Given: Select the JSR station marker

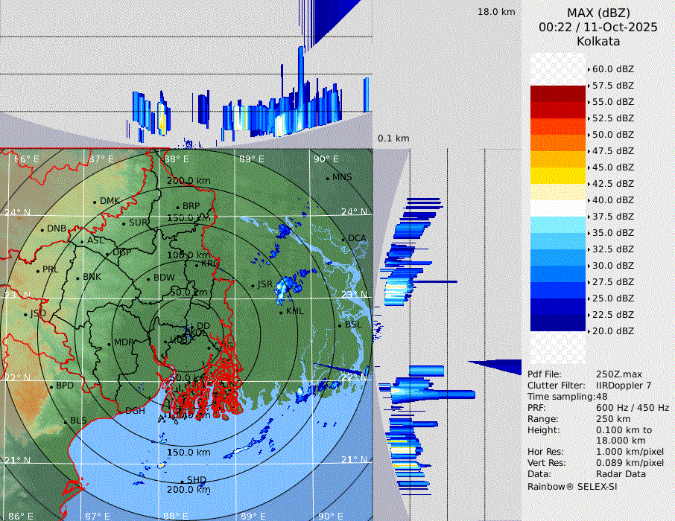Looking at the screenshot, I should tap(253, 285).
